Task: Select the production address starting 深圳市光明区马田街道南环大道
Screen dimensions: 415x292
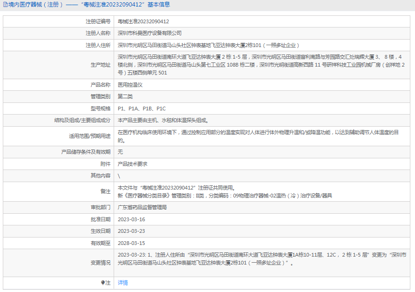Action: 261,65
